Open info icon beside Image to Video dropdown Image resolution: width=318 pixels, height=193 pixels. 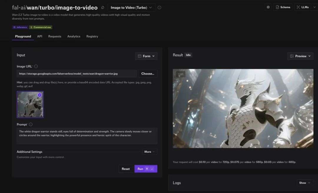pos(159,7)
